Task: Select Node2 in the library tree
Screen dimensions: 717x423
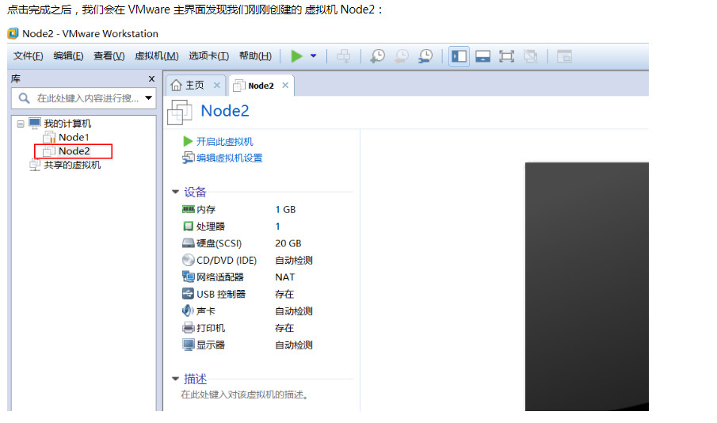Action: (74, 151)
